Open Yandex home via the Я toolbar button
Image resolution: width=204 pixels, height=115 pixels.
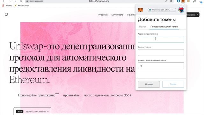pyautogui.click(x=15, y=1)
